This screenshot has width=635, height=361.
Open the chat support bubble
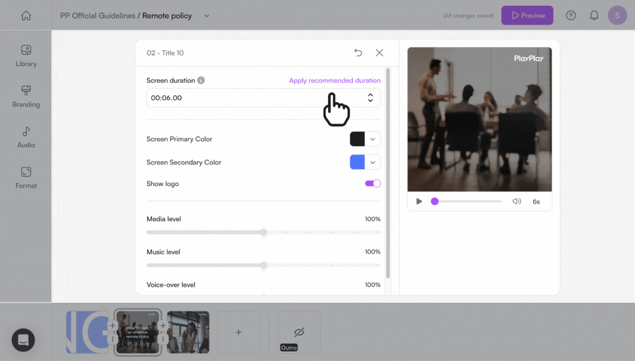coord(23,340)
